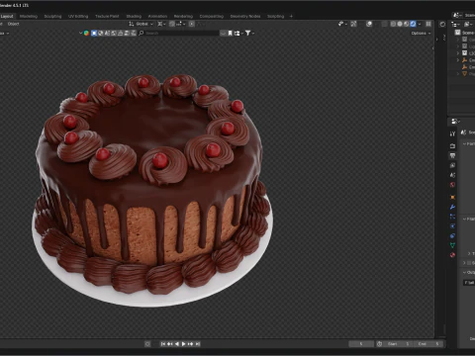Switch to Material Preview viewport shading
This screenshot has width=475, height=356.
407,24
